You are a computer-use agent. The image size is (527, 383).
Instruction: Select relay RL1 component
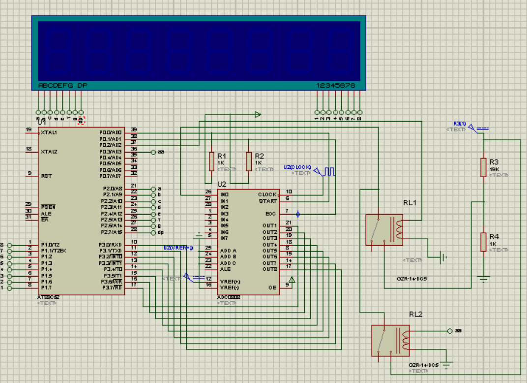pos(384,230)
